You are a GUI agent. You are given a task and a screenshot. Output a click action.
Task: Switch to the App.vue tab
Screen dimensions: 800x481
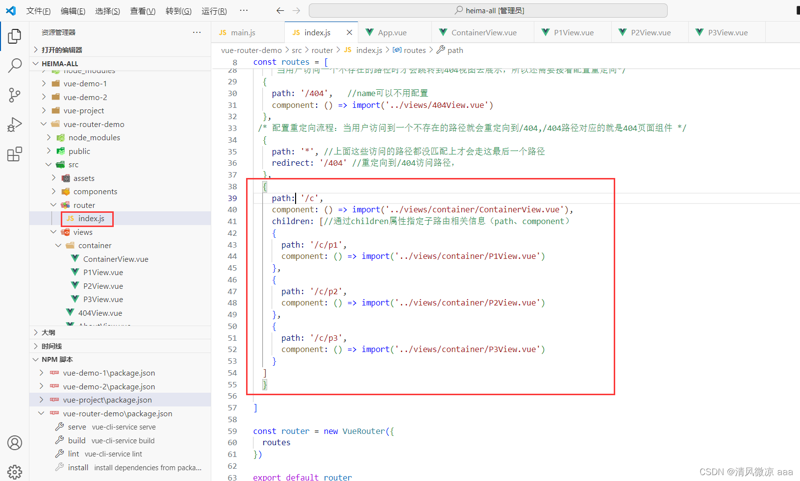pos(395,32)
